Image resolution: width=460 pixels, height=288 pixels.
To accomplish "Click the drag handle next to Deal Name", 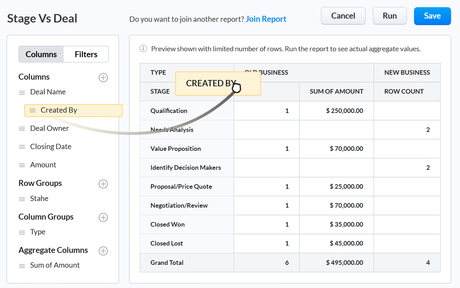I will pyautogui.click(x=22, y=92).
